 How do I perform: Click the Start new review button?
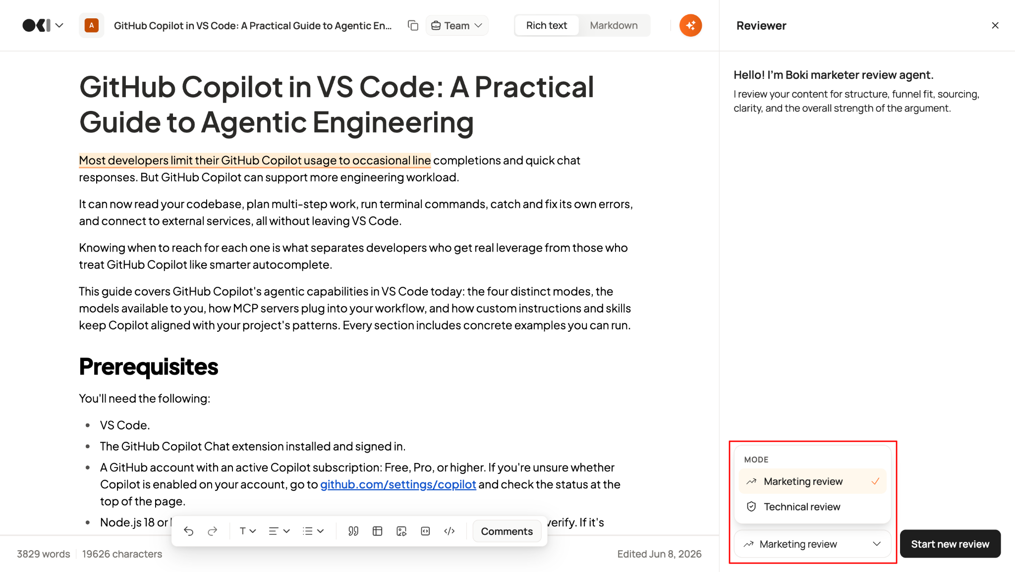(950, 544)
